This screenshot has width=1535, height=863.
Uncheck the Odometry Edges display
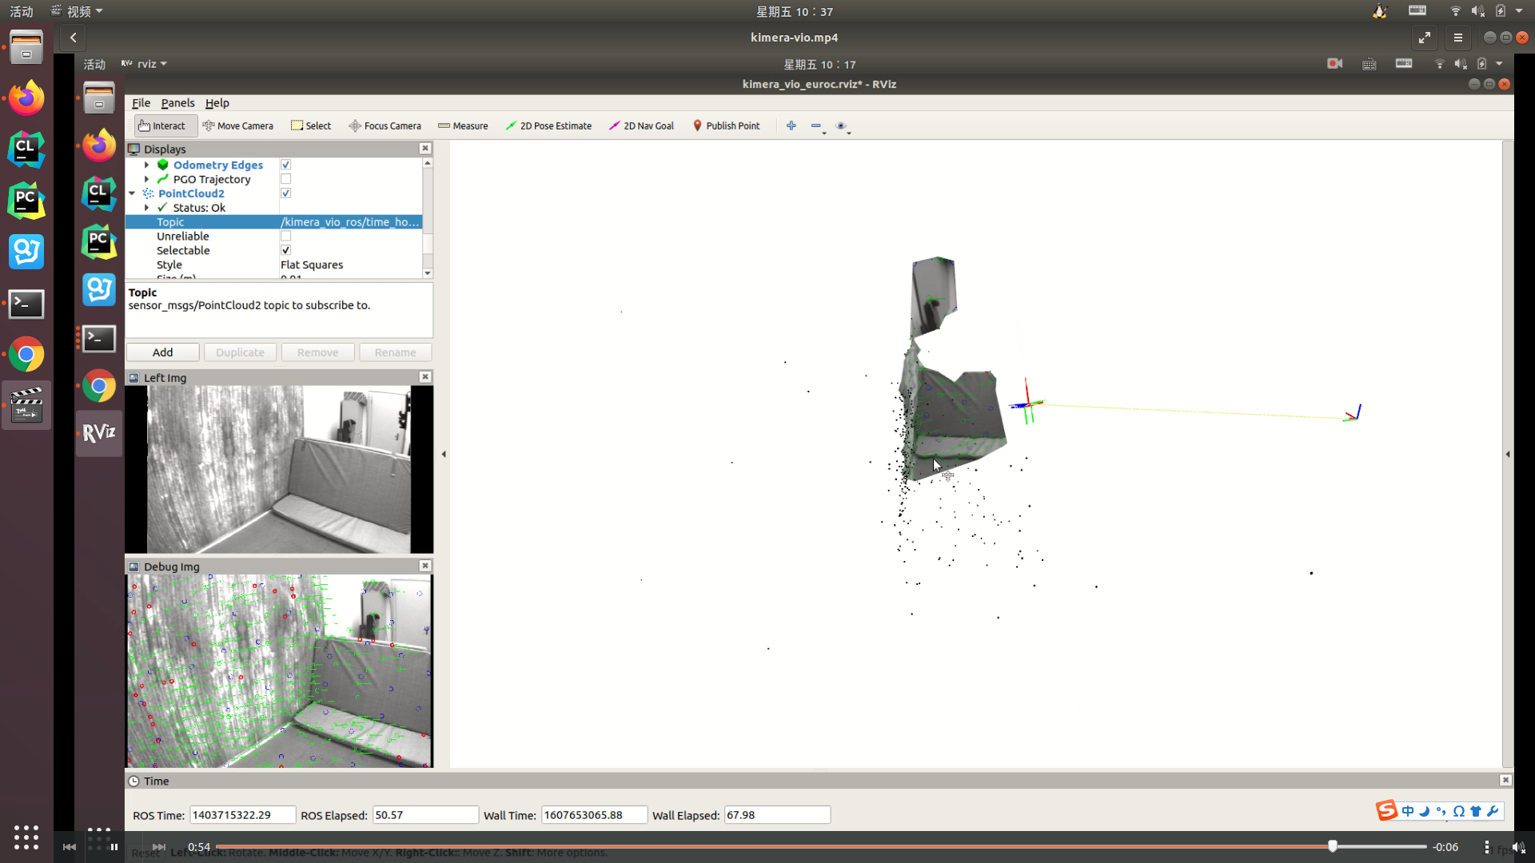coord(285,165)
